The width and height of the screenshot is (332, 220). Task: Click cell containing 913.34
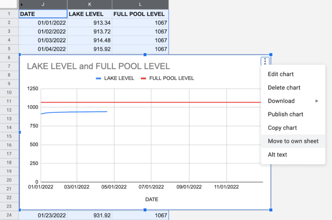point(89,22)
